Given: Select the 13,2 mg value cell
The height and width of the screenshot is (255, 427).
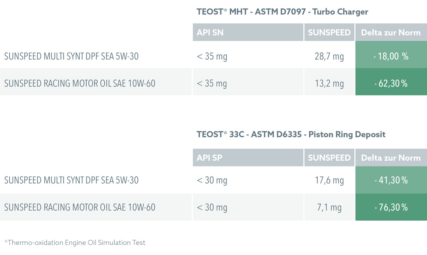Looking at the screenshot, I should pos(329,83).
